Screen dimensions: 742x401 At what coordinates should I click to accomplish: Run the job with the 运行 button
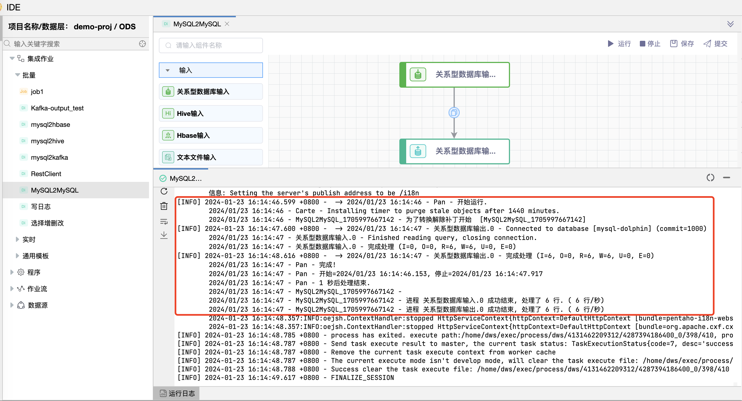point(619,44)
